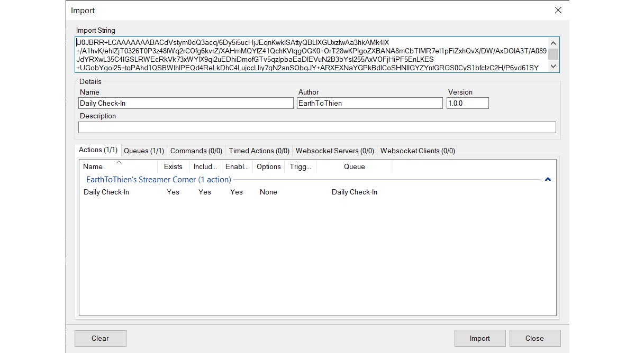
Task: Click into the Name field
Action: (185, 103)
